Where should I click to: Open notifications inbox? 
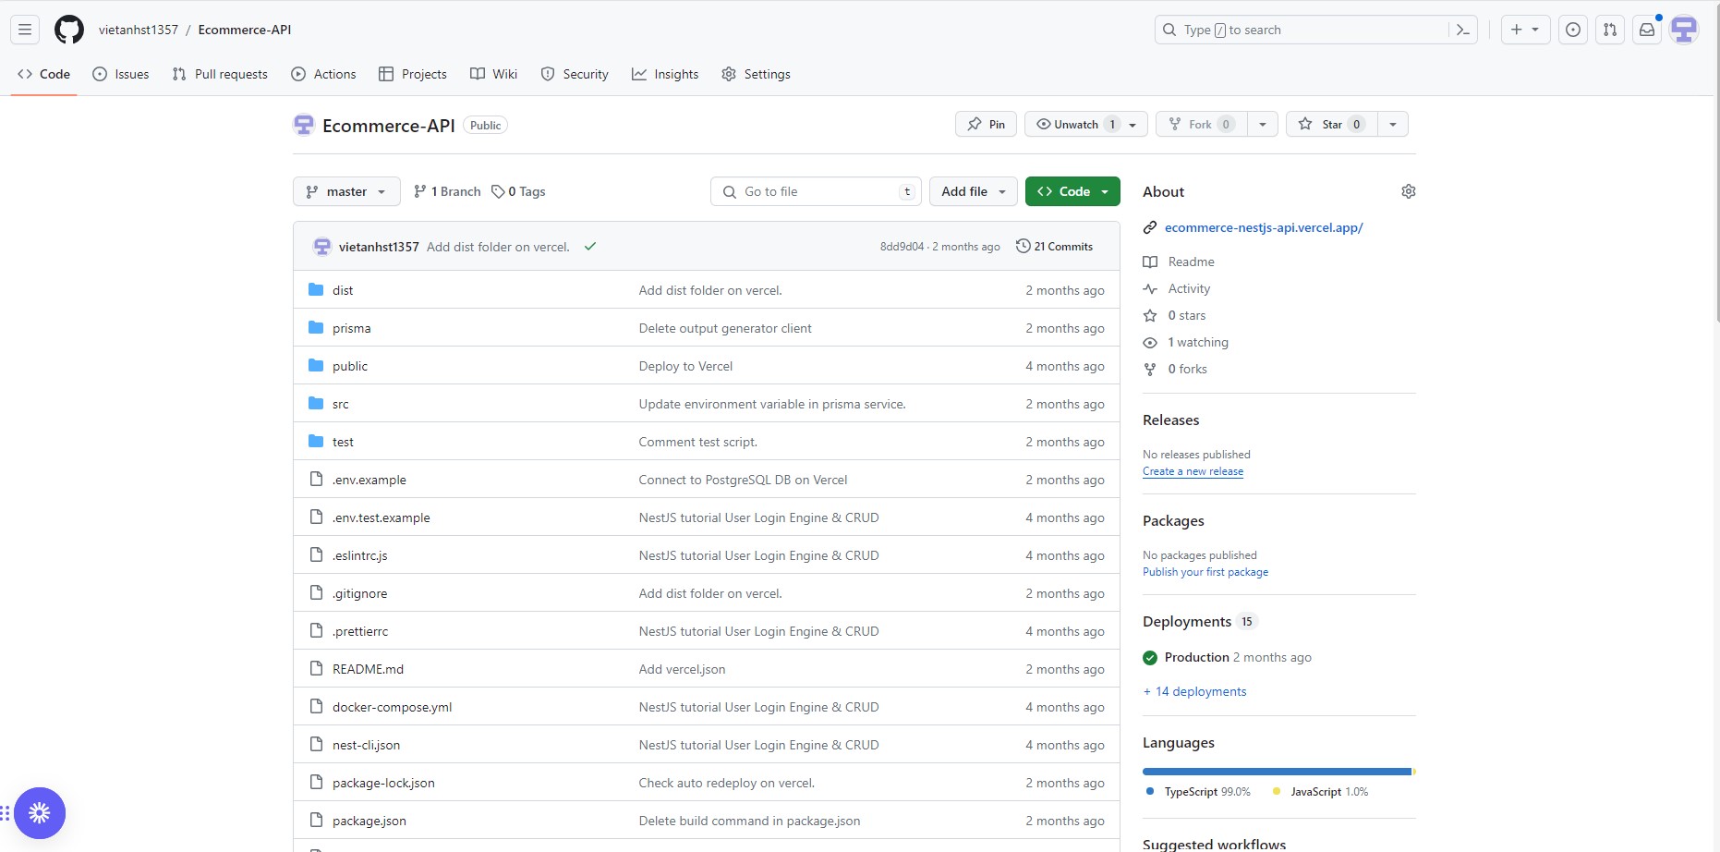pyautogui.click(x=1647, y=30)
